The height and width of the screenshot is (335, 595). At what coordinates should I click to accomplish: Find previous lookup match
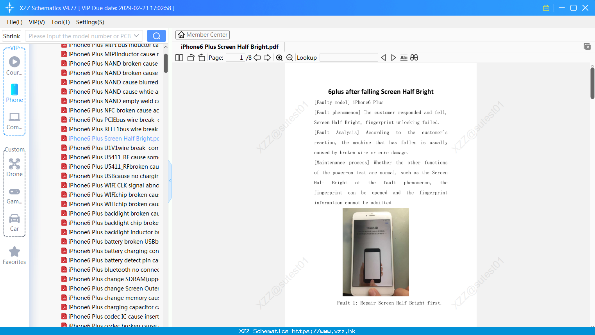(383, 58)
